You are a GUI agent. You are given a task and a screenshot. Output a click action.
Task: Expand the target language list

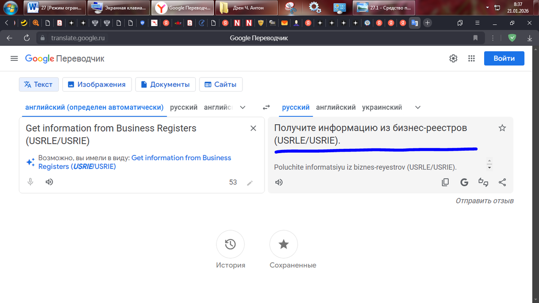coord(418,108)
